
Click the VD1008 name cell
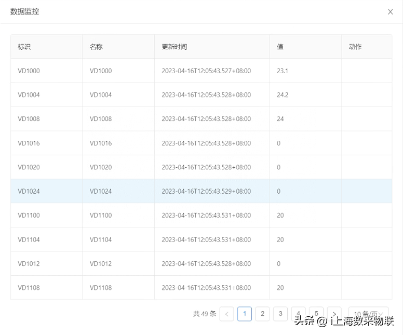pyautogui.click(x=101, y=119)
